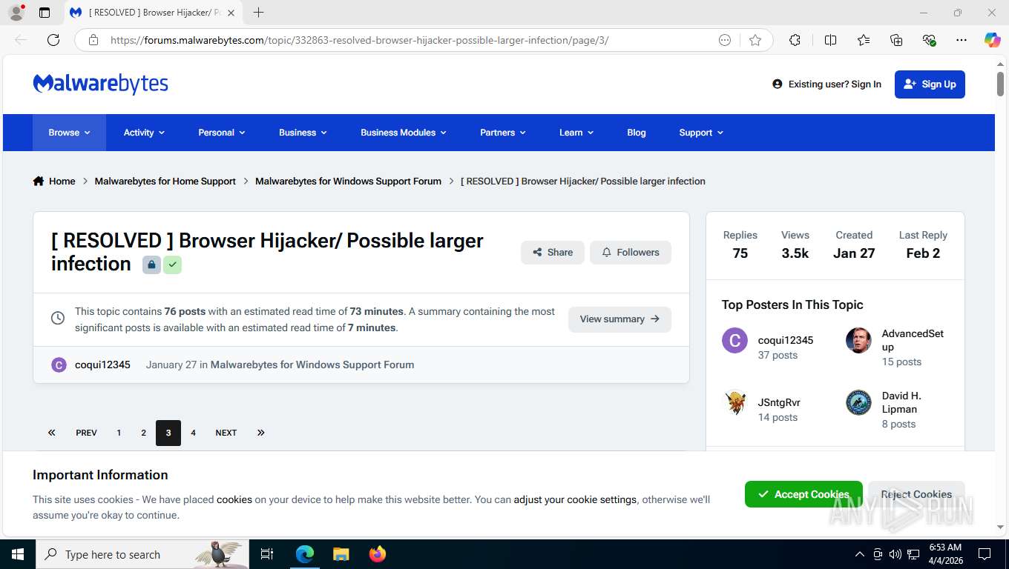
Task: Go to page 2
Action: click(143, 433)
